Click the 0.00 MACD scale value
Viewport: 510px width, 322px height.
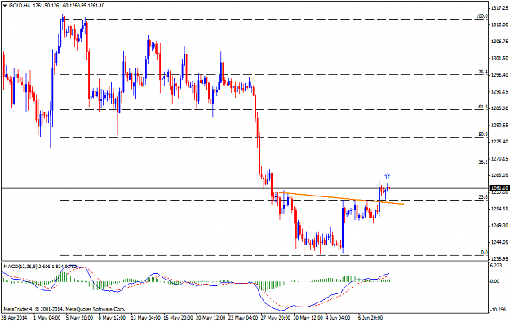click(x=495, y=281)
